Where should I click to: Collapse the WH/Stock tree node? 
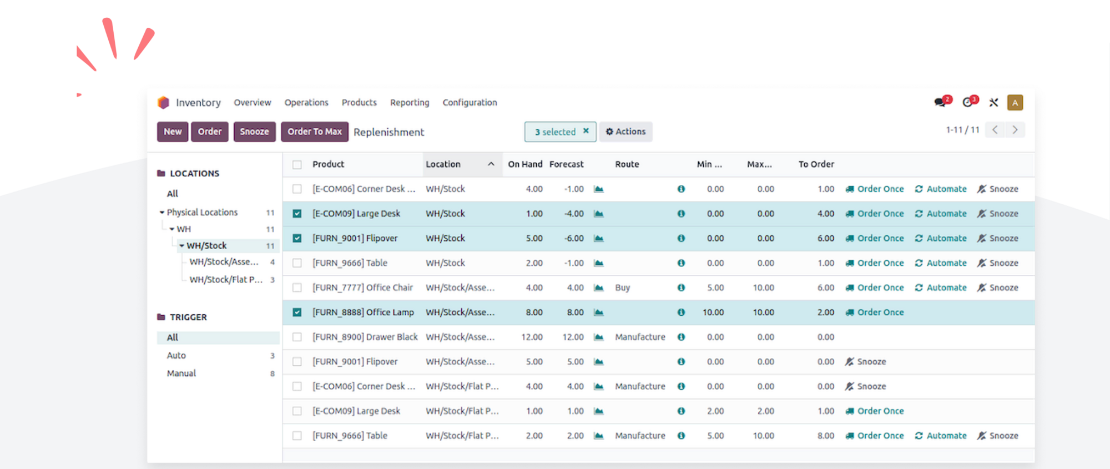(181, 246)
